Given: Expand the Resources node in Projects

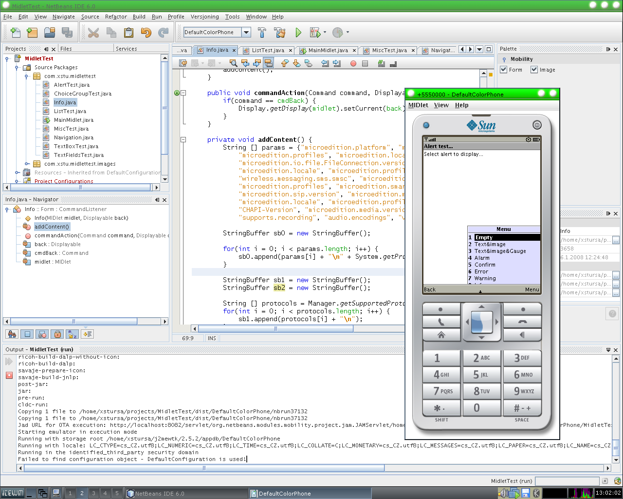Looking at the screenshot, I should (17, 173).
